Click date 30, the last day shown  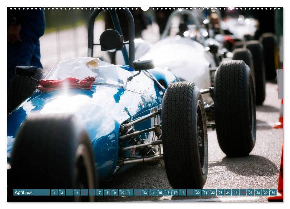273,193
